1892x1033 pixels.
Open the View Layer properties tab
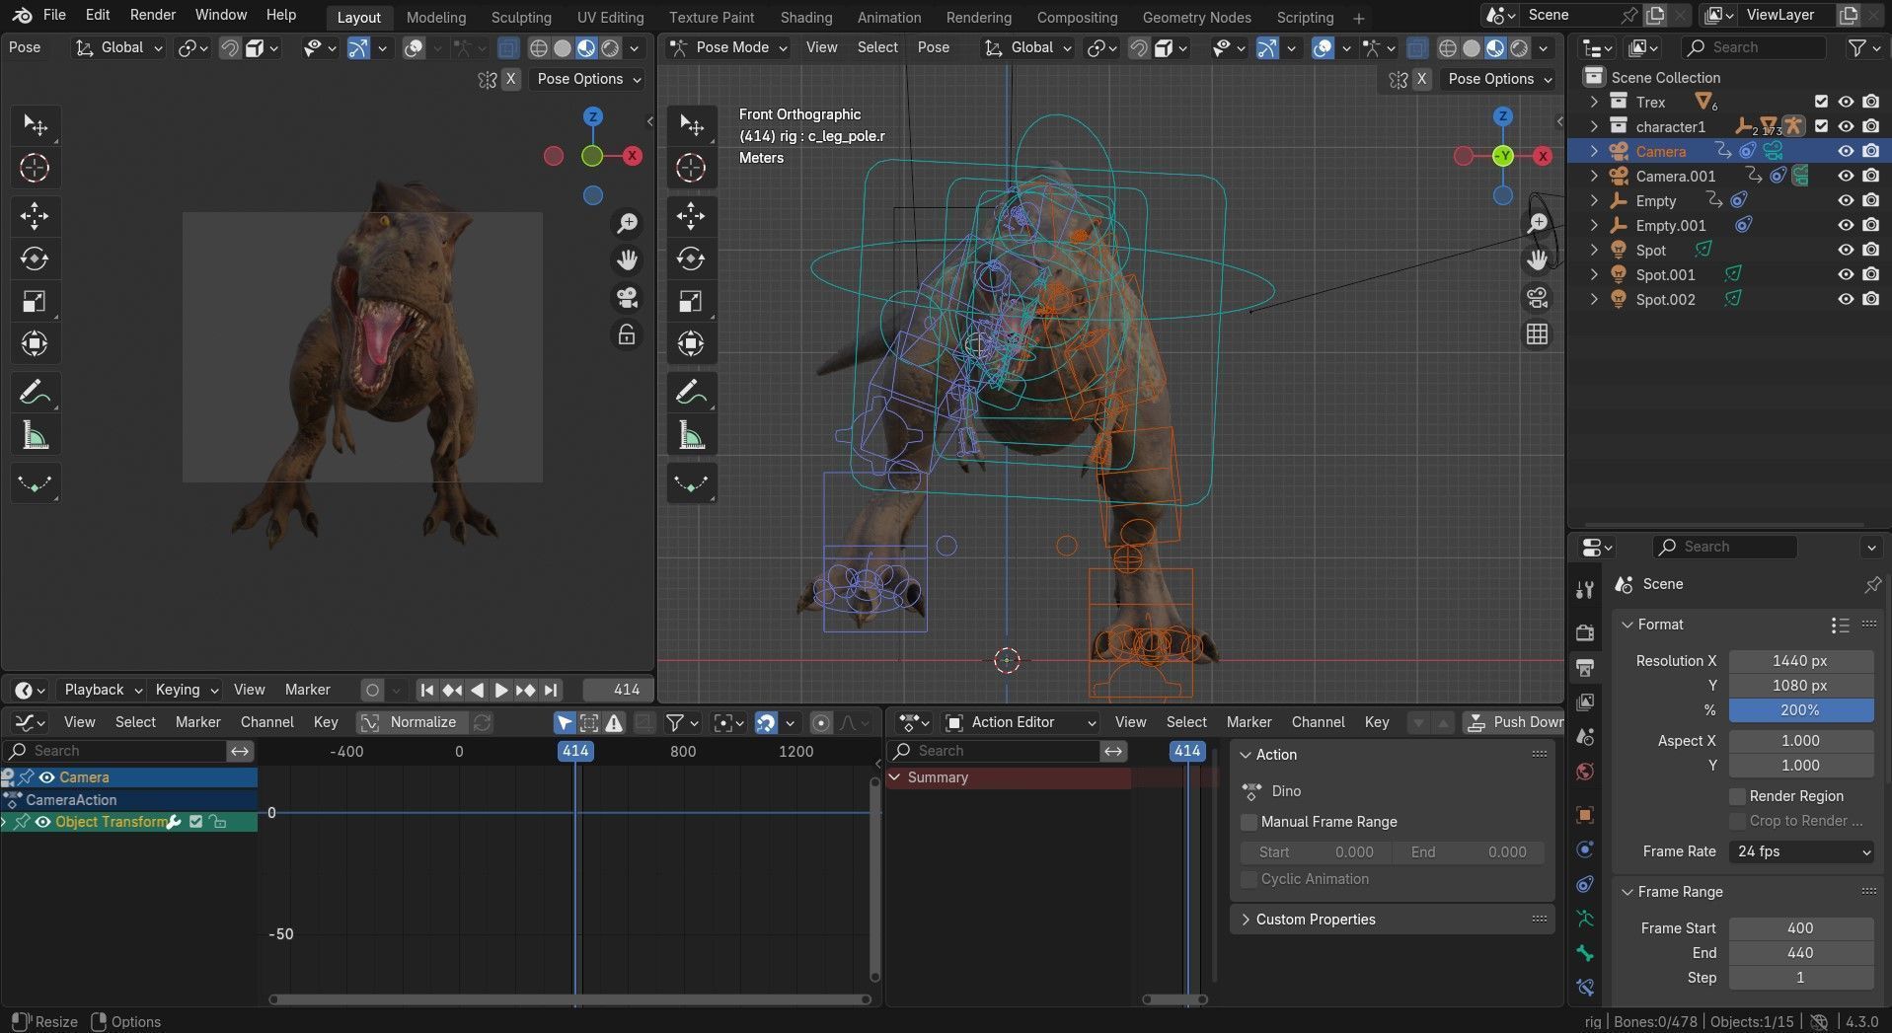click(x=1585, y=701)
